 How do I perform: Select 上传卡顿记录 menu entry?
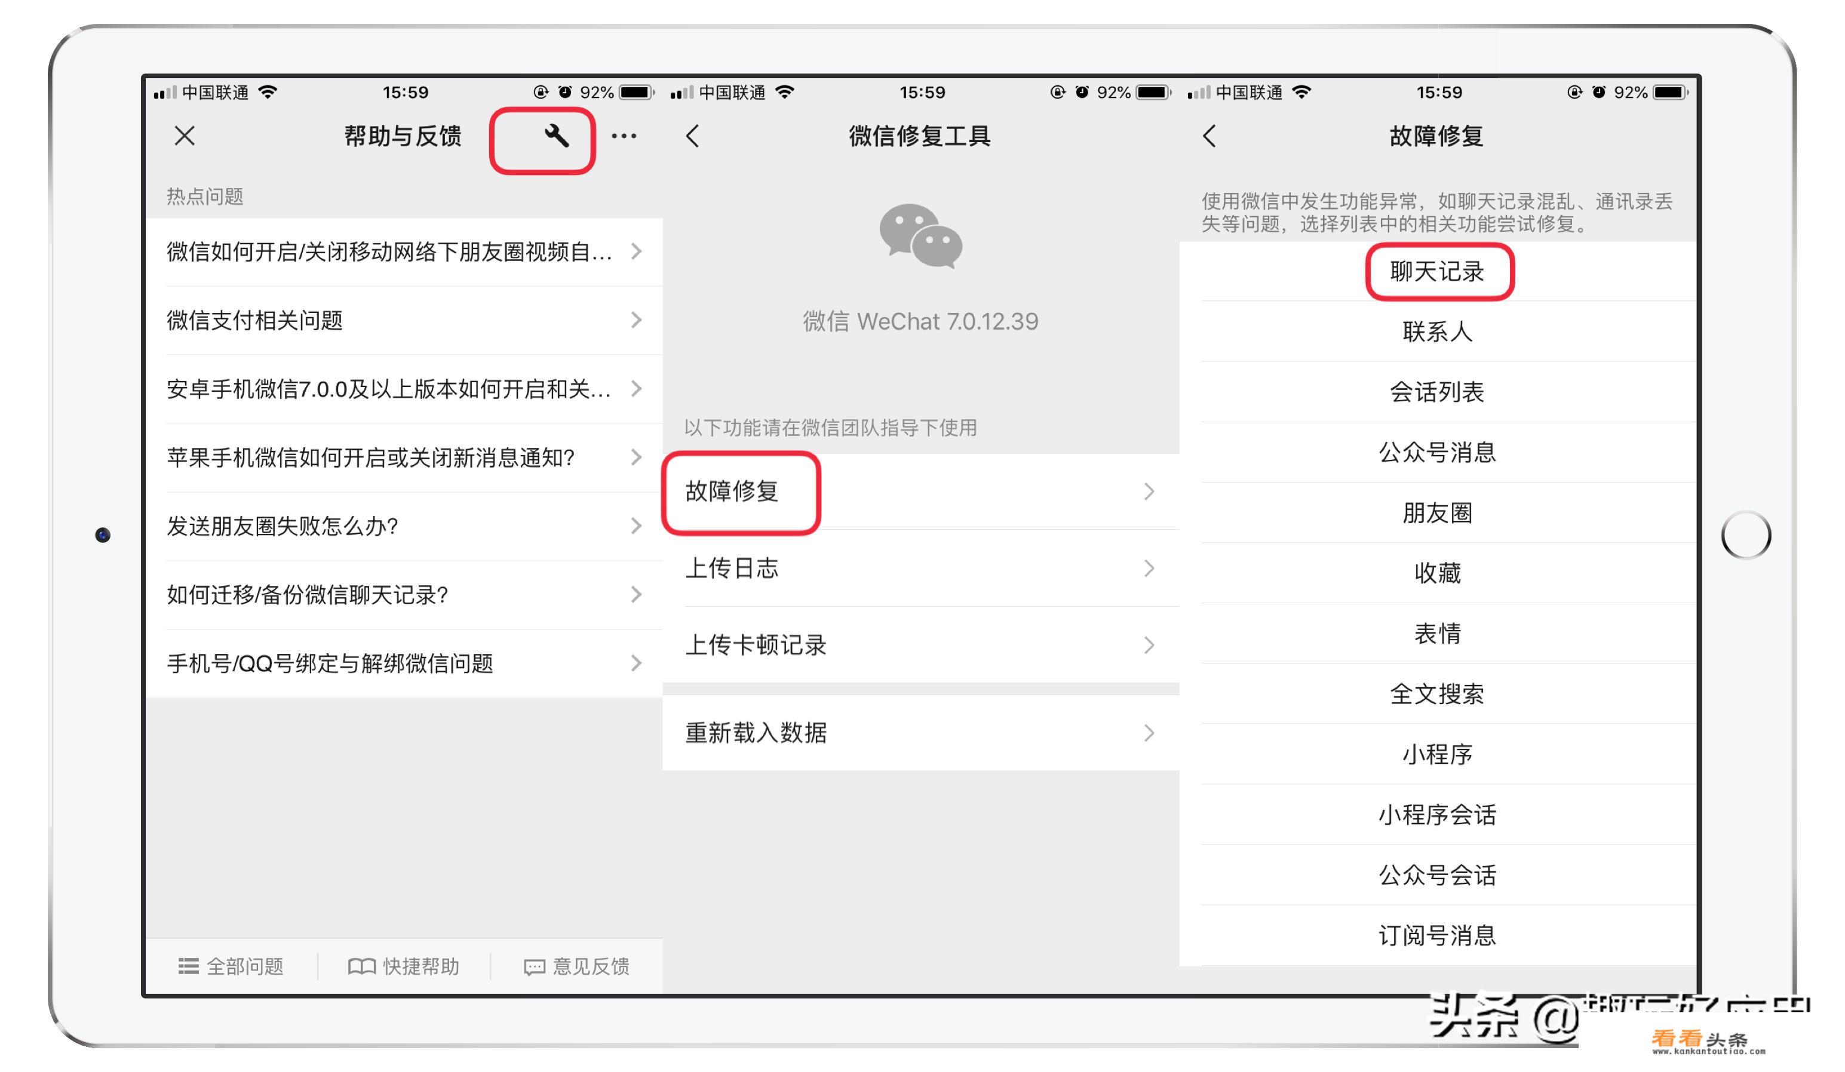click(x=921, y=645)
